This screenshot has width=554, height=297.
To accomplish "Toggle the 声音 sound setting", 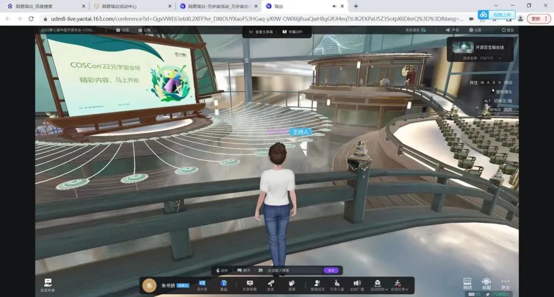I will pos(452,30).
